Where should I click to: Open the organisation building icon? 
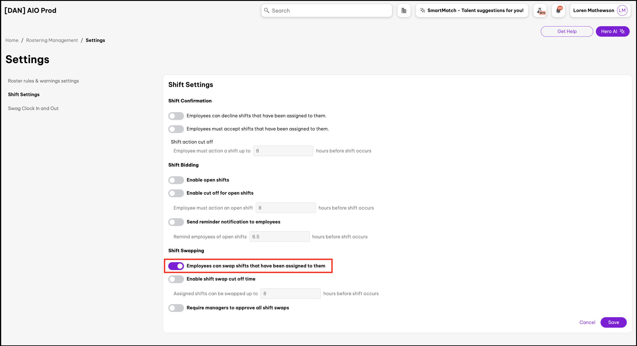coord(404,10)
